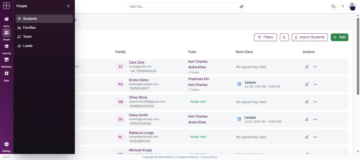Click the sort order button
The image size is (360, 160).
click(284, 37)
